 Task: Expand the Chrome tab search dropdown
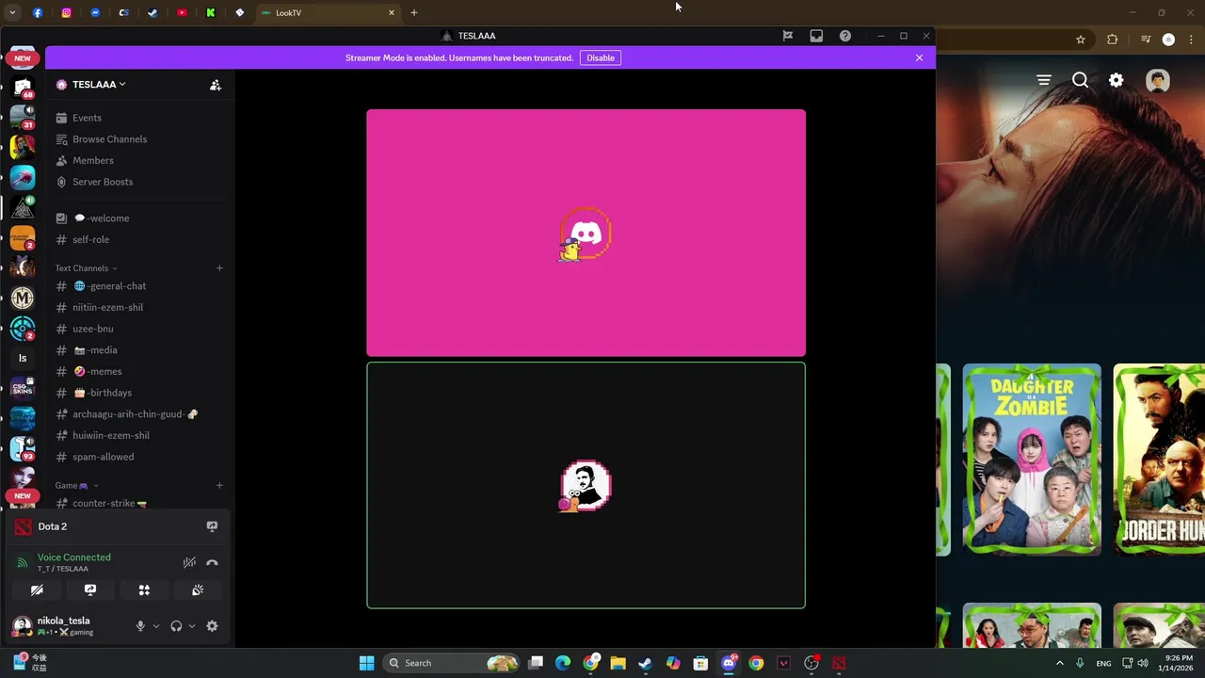[12, 13]
